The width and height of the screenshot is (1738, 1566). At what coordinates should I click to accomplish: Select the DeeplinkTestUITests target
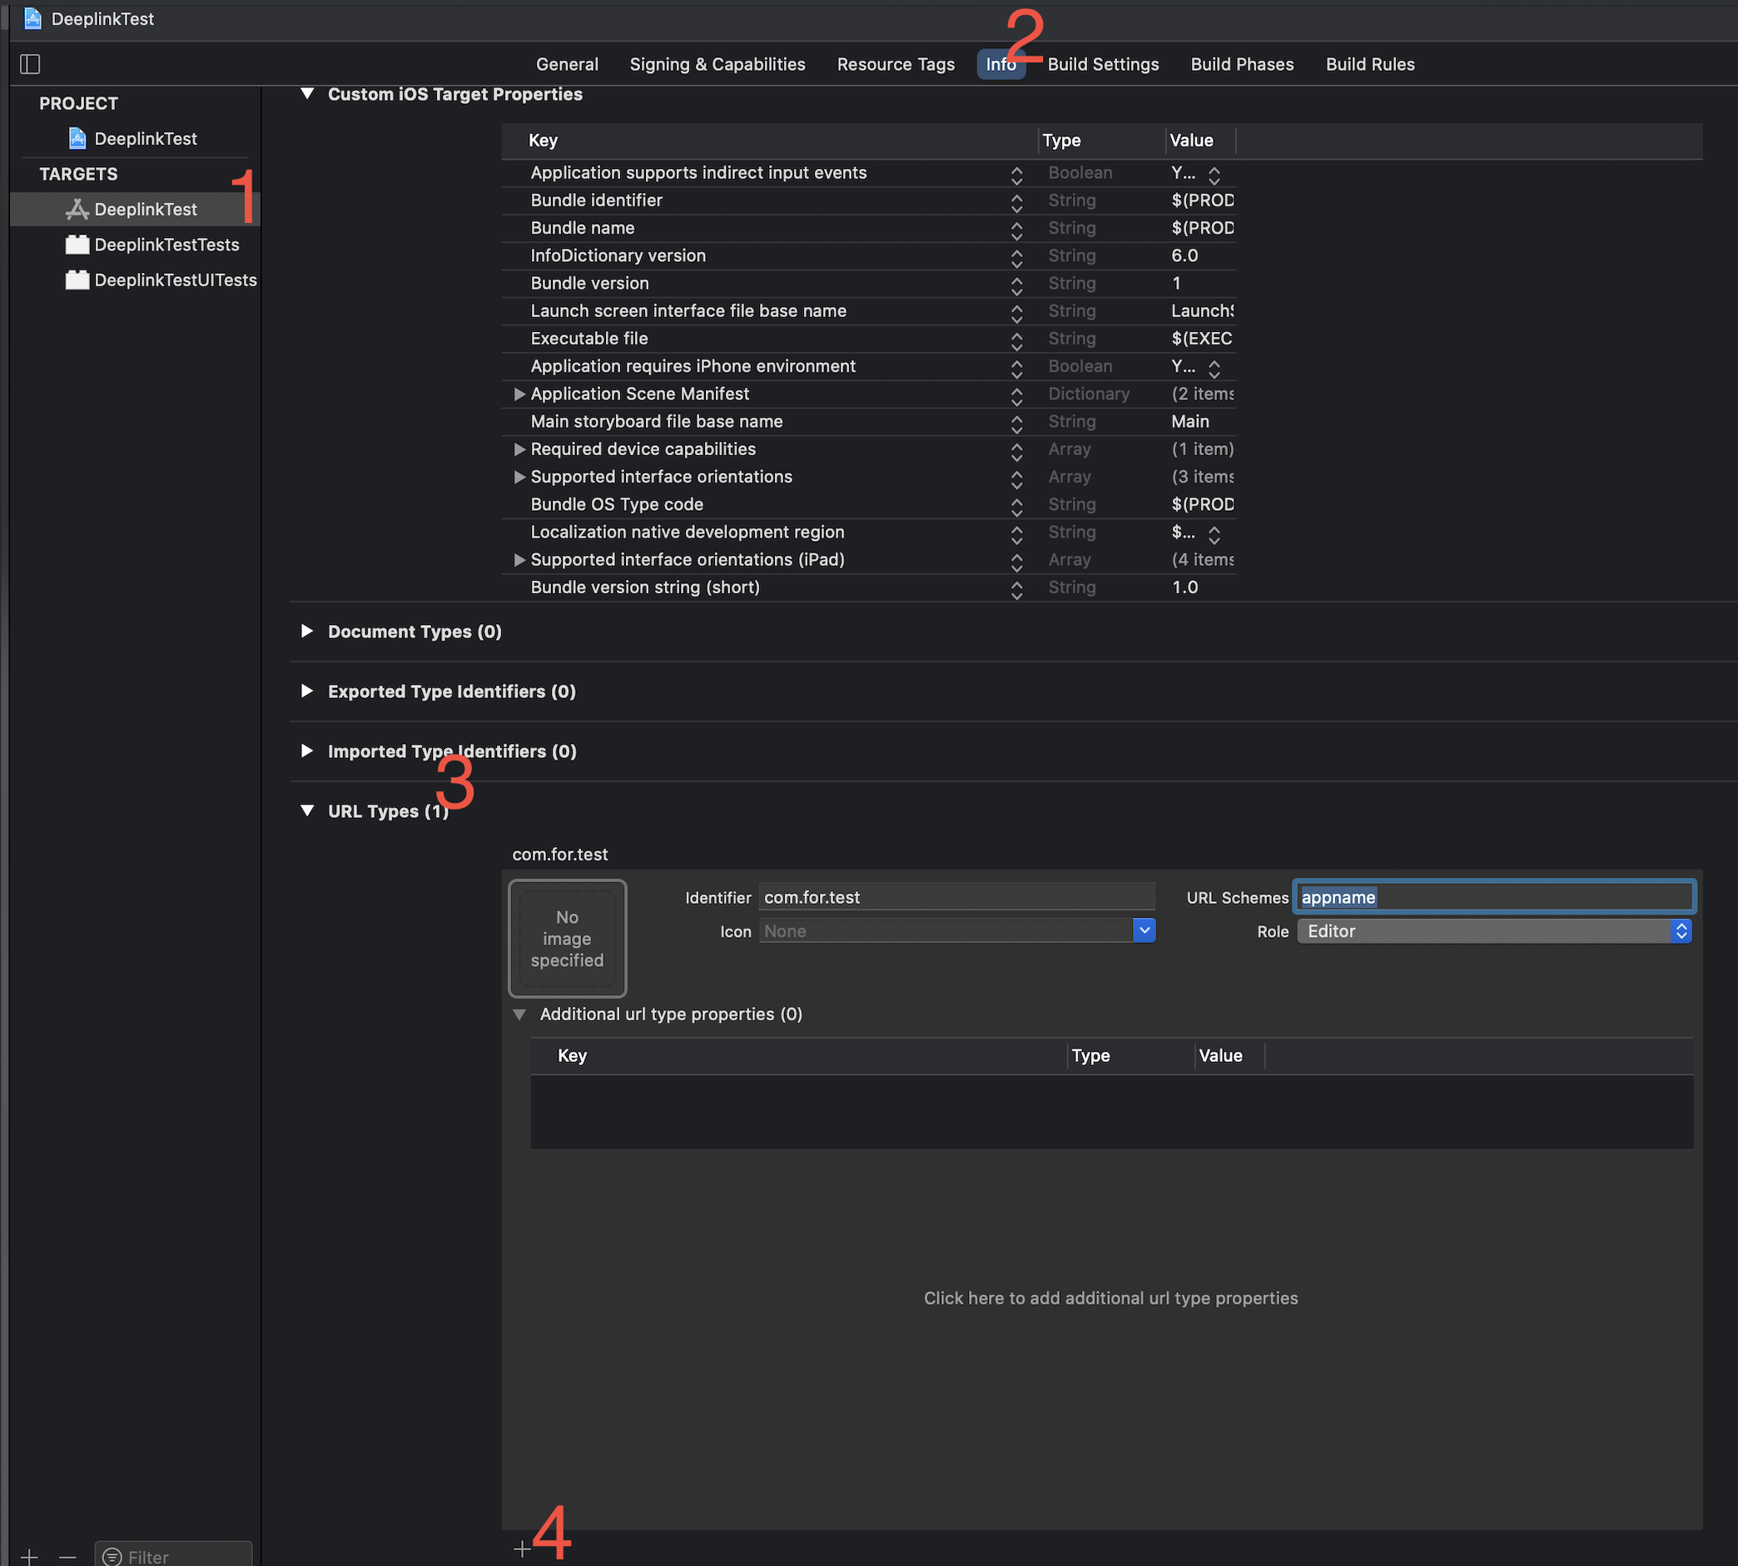pos(175,280)
